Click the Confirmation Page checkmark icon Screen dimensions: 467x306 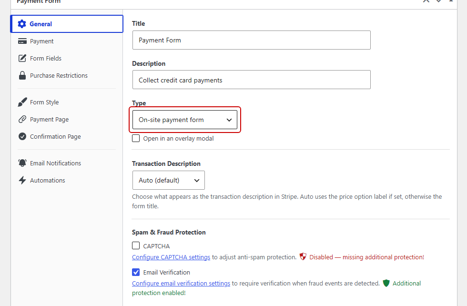tap(22, 136)
